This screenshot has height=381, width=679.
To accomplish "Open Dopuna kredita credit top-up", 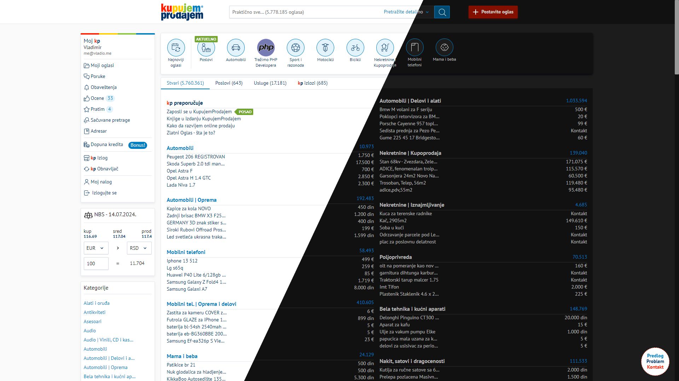I will 103,145.
